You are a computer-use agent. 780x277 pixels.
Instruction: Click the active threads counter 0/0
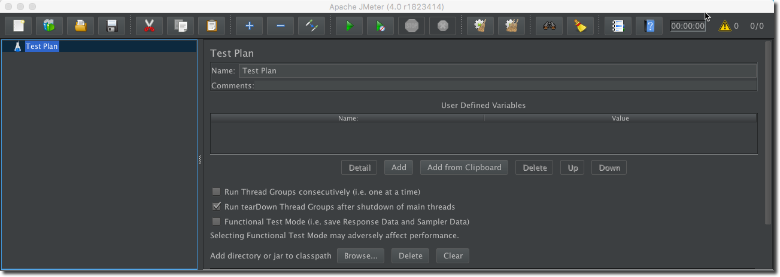click(x=757, y=26)
